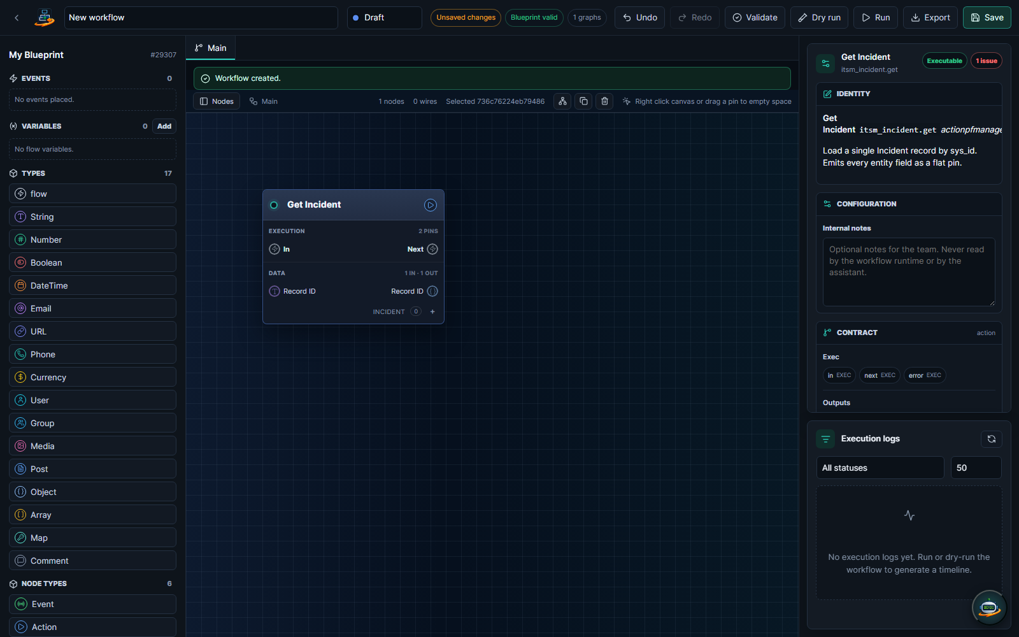Image resolution: width=1019 pixels, height=637 pixels.
Task: Select the User type
Action: coord(93,400)
